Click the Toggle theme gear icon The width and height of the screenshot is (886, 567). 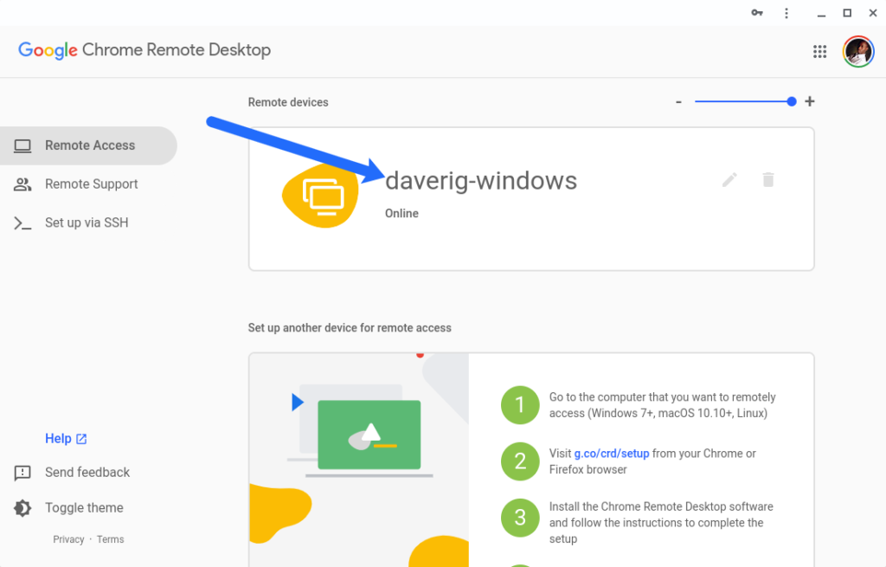tap(22, 507)
